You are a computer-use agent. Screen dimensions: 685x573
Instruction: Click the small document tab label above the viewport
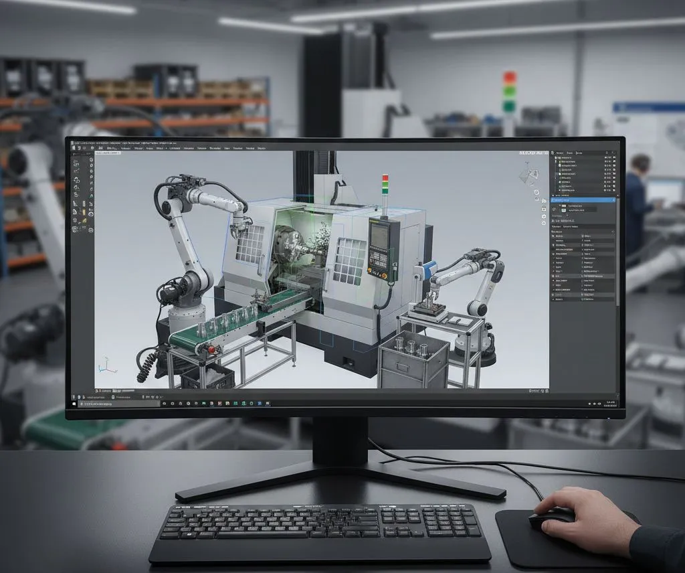[108, 154]
